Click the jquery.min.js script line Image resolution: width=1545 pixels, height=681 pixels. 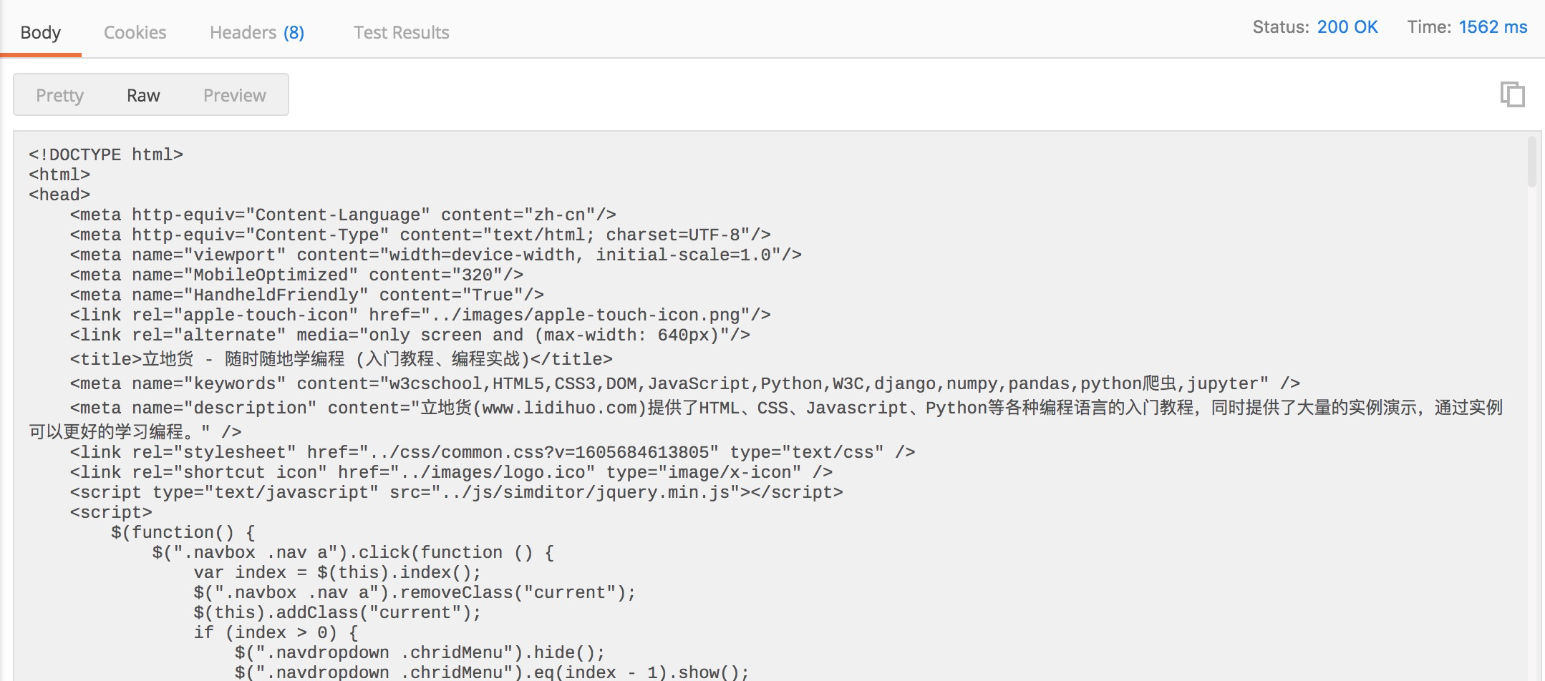tap(457, 492)
